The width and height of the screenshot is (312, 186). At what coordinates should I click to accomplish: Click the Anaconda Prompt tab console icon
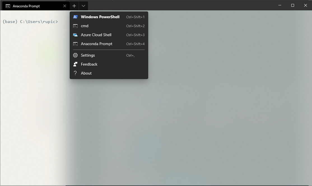click(8, 6)
